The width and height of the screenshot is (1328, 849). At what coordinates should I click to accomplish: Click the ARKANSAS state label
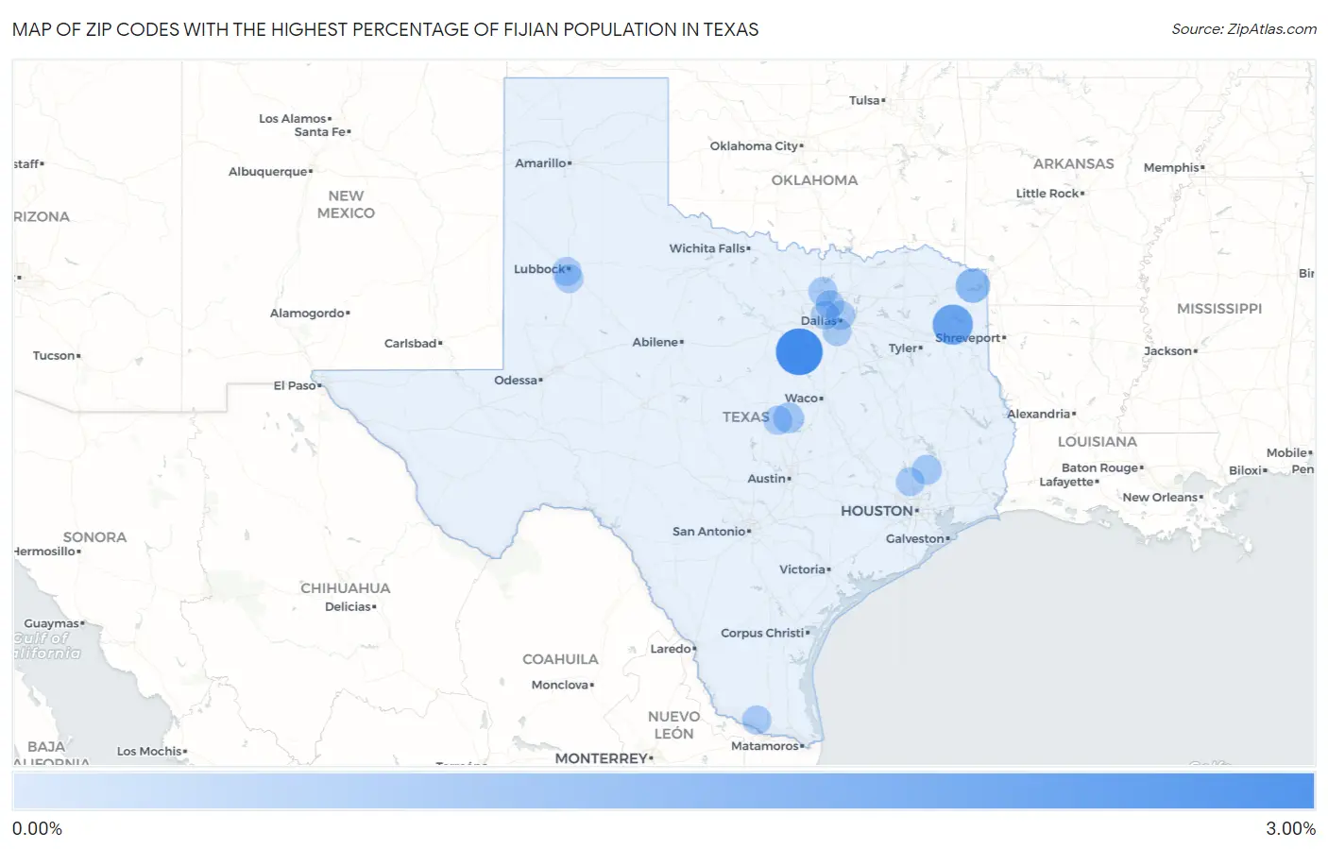[x=1074, y=164]
